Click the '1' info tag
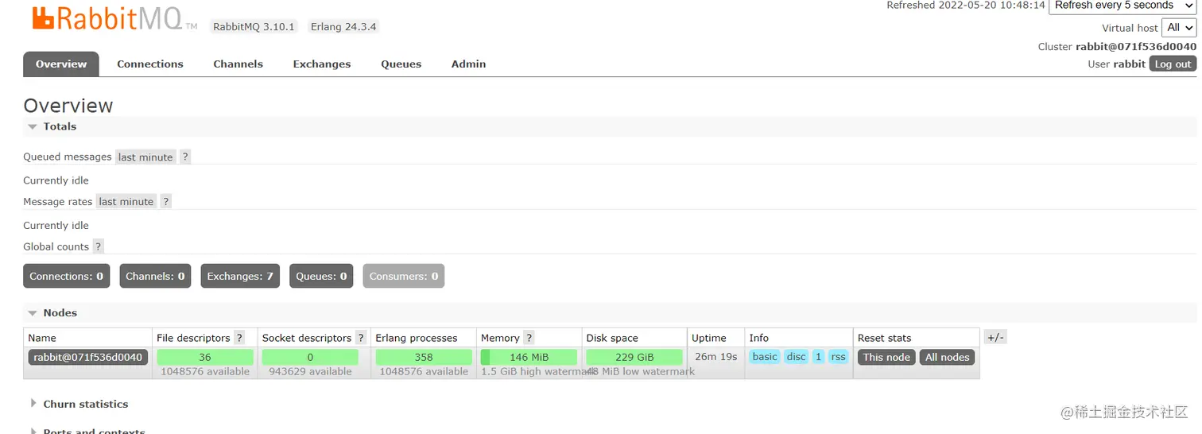The height and width of the screenshot is (434, 1202). pos(818,357)
